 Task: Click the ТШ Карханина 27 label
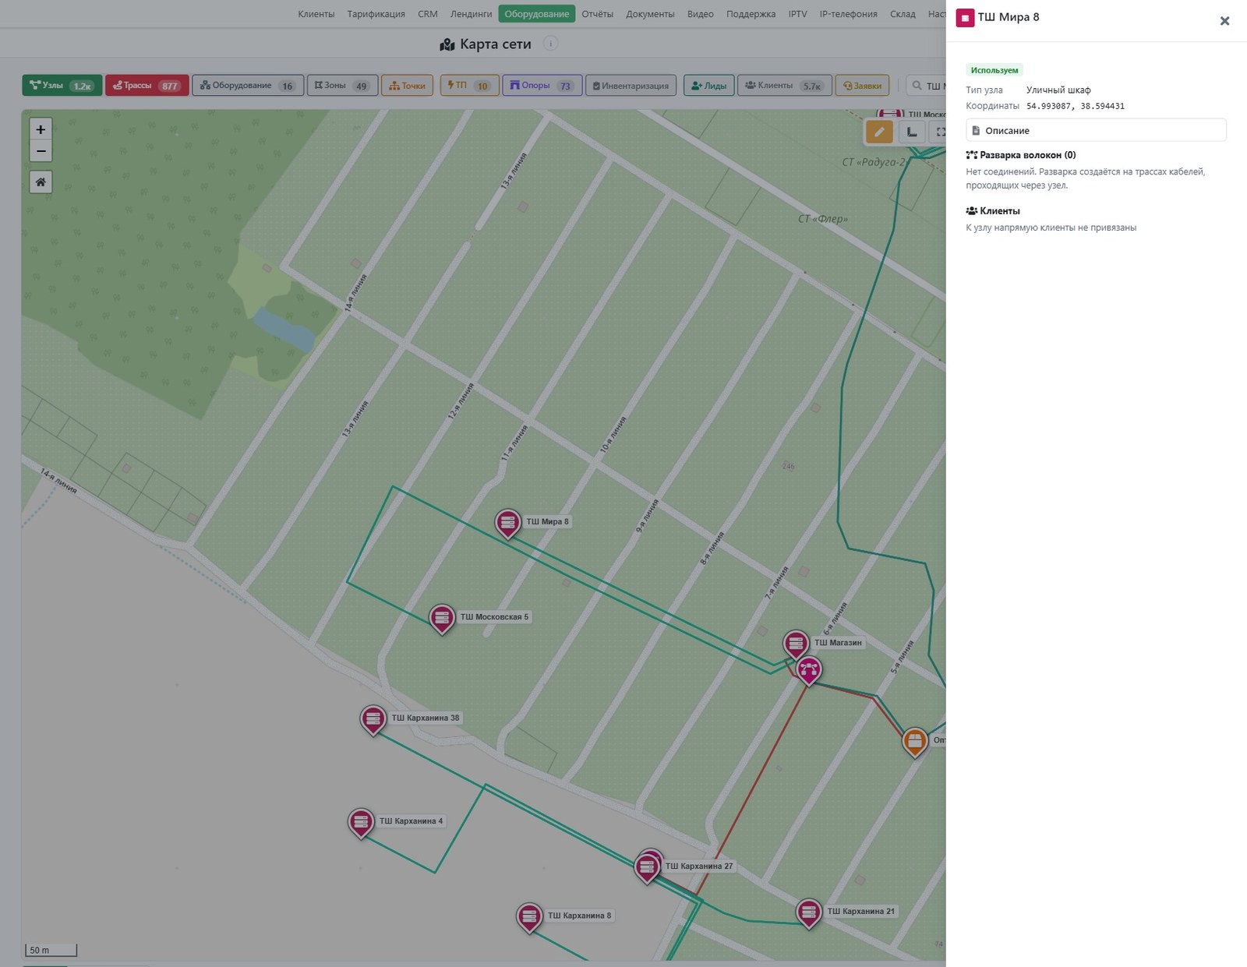tap(698, 866)
